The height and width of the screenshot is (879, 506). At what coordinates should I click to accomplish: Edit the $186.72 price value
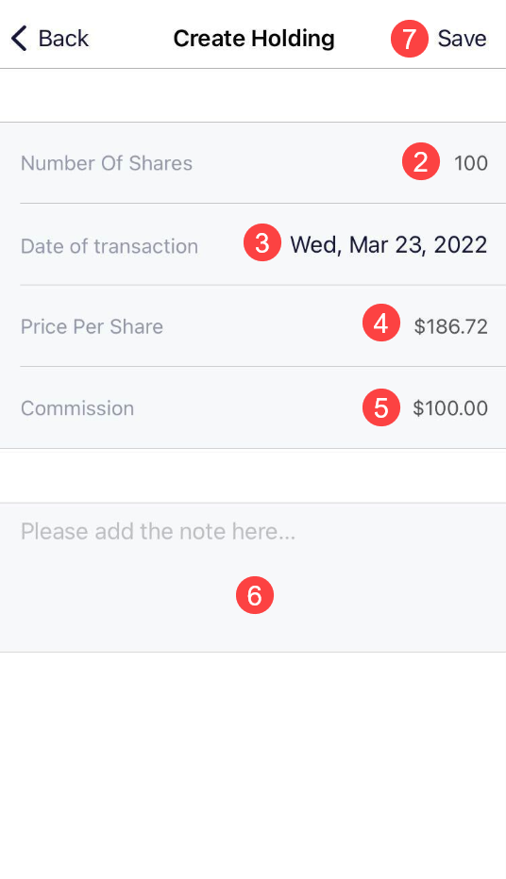[450, 326]
